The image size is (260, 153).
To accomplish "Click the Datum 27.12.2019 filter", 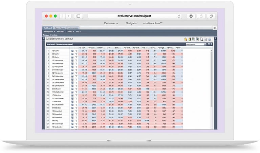I will click(50, 35).
